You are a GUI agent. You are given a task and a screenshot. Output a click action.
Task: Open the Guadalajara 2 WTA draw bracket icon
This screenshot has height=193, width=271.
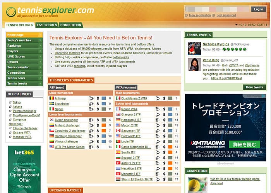[x=158, y=98]
